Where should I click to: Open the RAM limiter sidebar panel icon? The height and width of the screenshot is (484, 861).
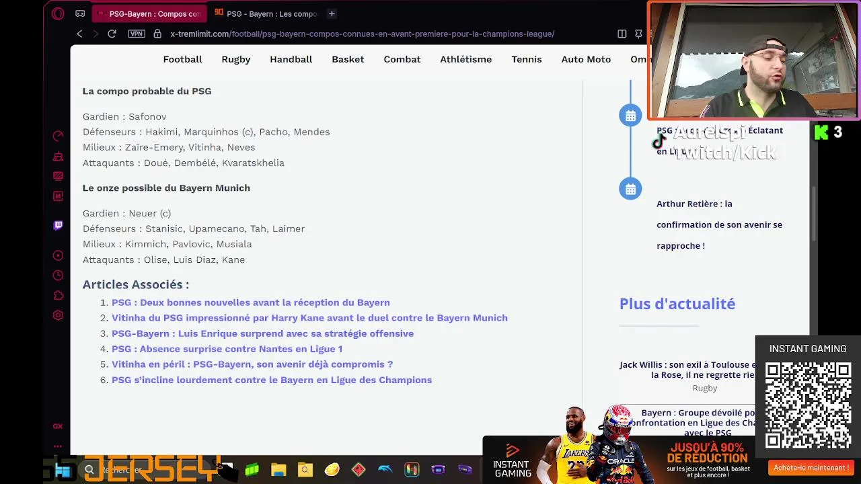click(58, 176)
